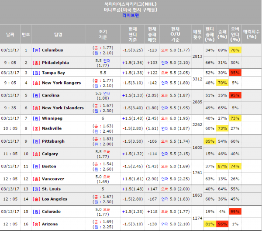Click the 매력지수 (%) column header
The height and width of the screenshot is (231, 262).
[x=252, y=34]
